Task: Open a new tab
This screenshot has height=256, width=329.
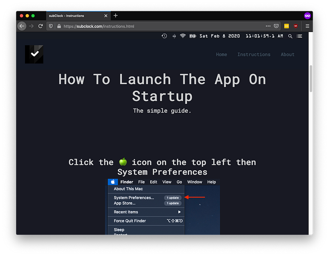Action: tap(116, 15)
